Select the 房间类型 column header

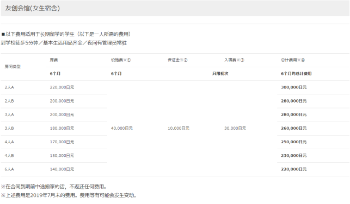tap(13, 67)
